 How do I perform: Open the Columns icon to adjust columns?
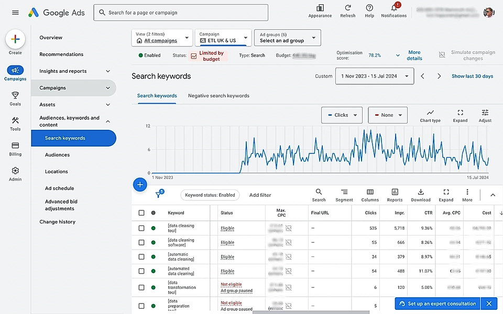coord(370,194)
